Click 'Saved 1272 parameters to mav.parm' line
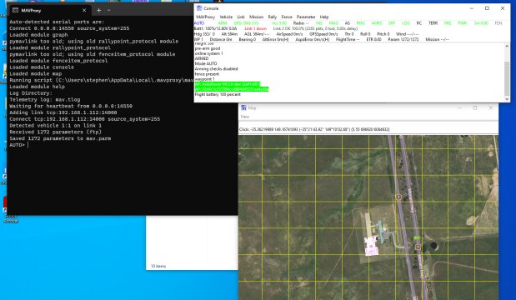The width and height of the screenshot is (516, 300). tap(60, 138)
